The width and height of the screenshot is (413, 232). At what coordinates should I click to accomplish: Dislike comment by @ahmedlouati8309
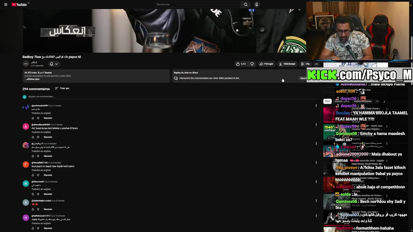(38, 137)
